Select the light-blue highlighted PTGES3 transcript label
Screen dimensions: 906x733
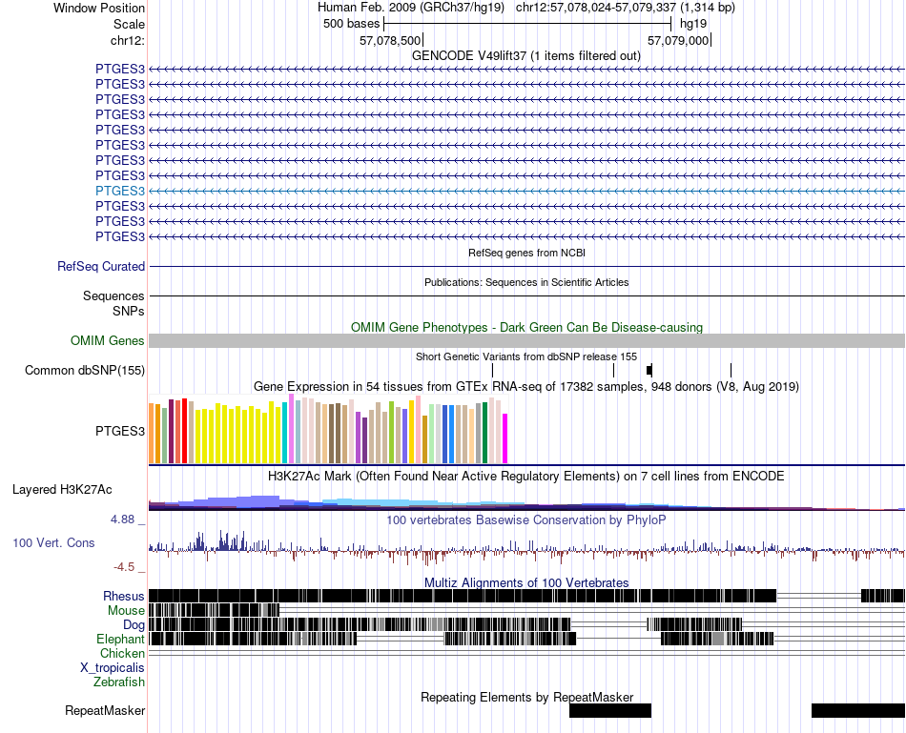120,192
